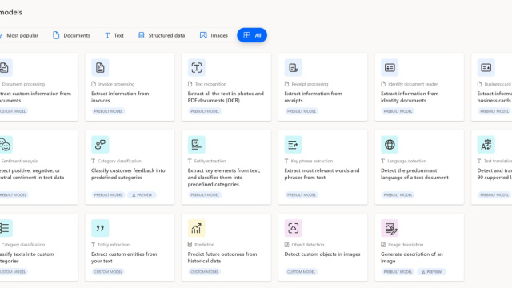Viewport: 512px width, 288px height.
Task: Click the Prediction chart icon
Action: (x=197, y=228)
